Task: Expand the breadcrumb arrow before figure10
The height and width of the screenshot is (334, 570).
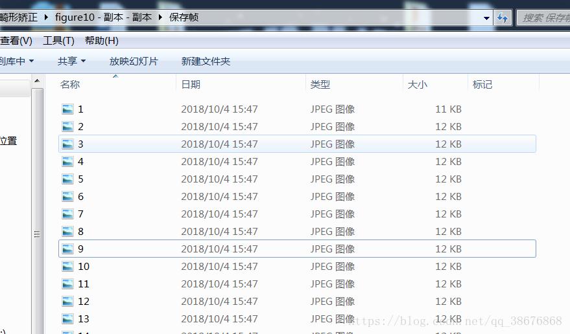Action: point(46,17)
